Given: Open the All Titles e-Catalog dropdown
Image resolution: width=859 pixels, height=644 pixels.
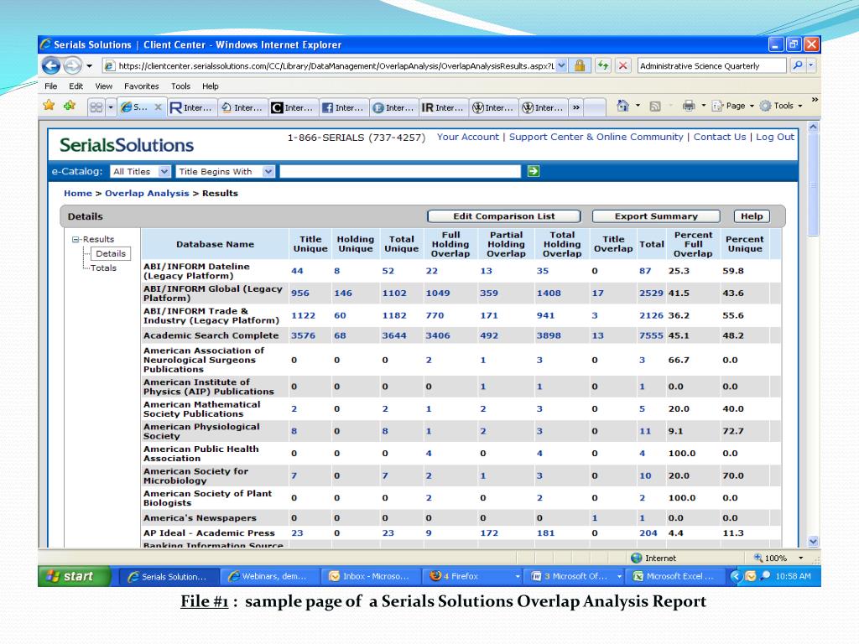Looking at the screenshot, I should (x=140, y=171).
